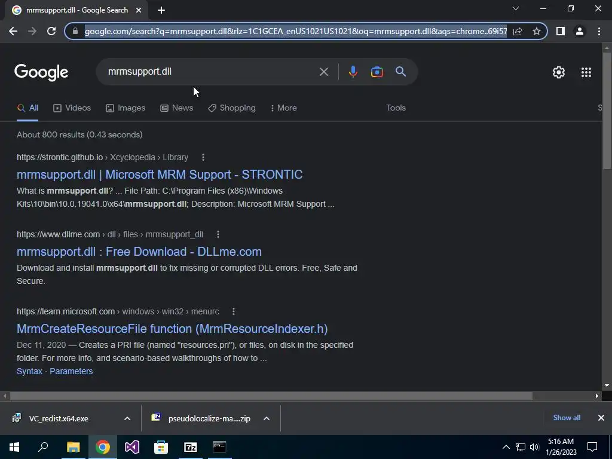
Task: Open Command Prompt from taskbar
Action: [x=219, y=447]
